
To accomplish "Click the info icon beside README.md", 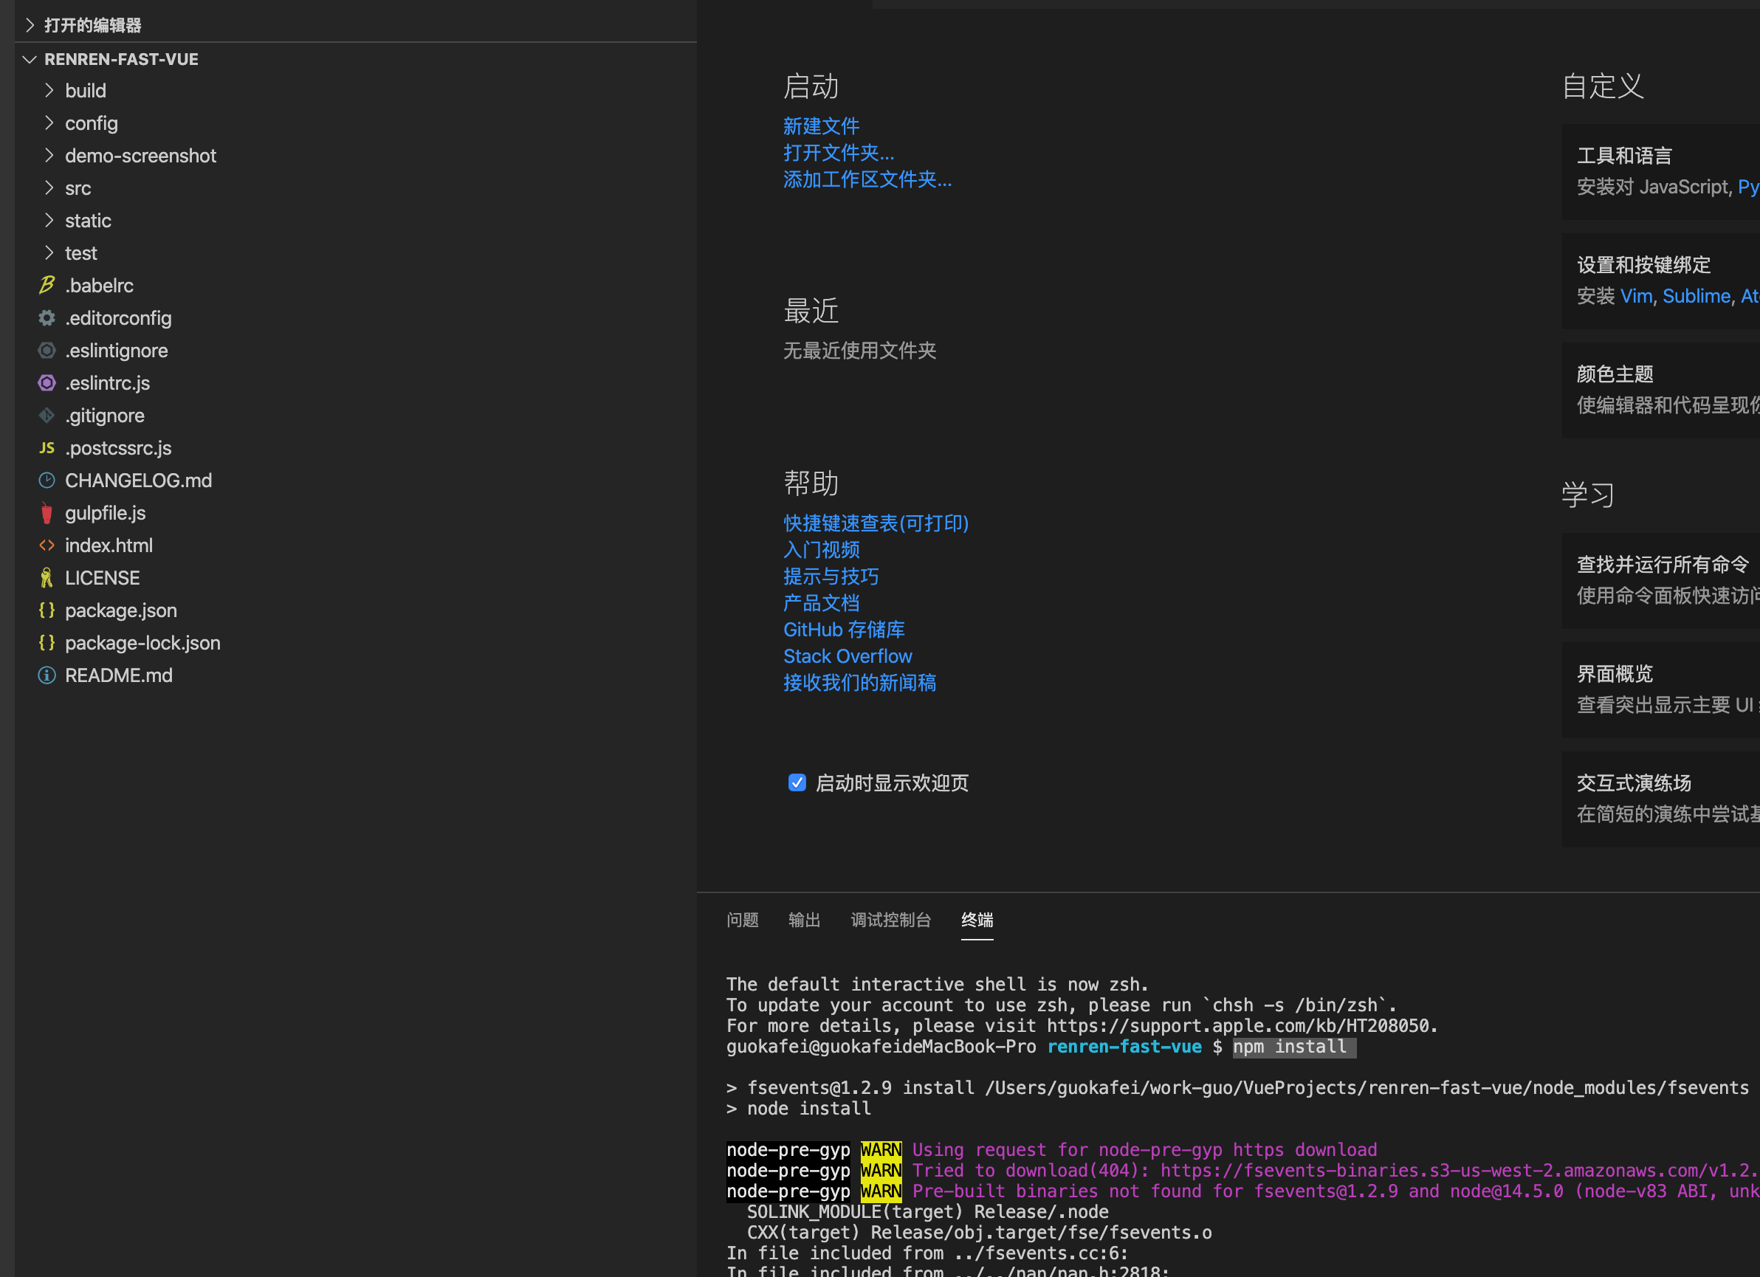I will [47, 675].
